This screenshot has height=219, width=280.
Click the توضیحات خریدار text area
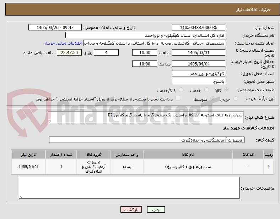[x=129, y=188]
